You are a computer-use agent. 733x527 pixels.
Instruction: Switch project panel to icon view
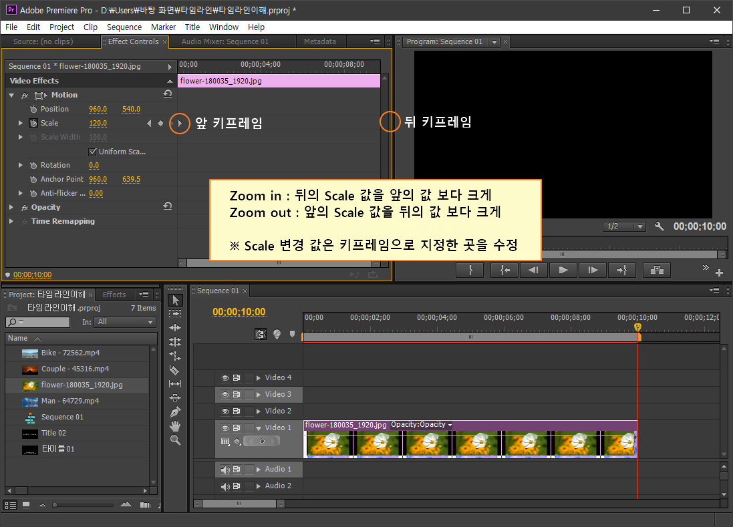point(26,504)
